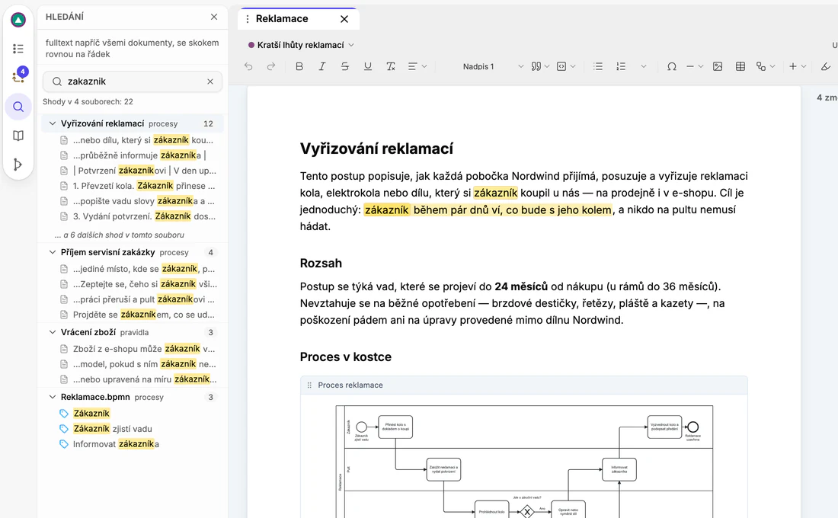The width and height of the screenshot is (838, 518).
Task: Open result 'Potvrzení zákazníkovi | V den up...'
Action: coord(137,171)
